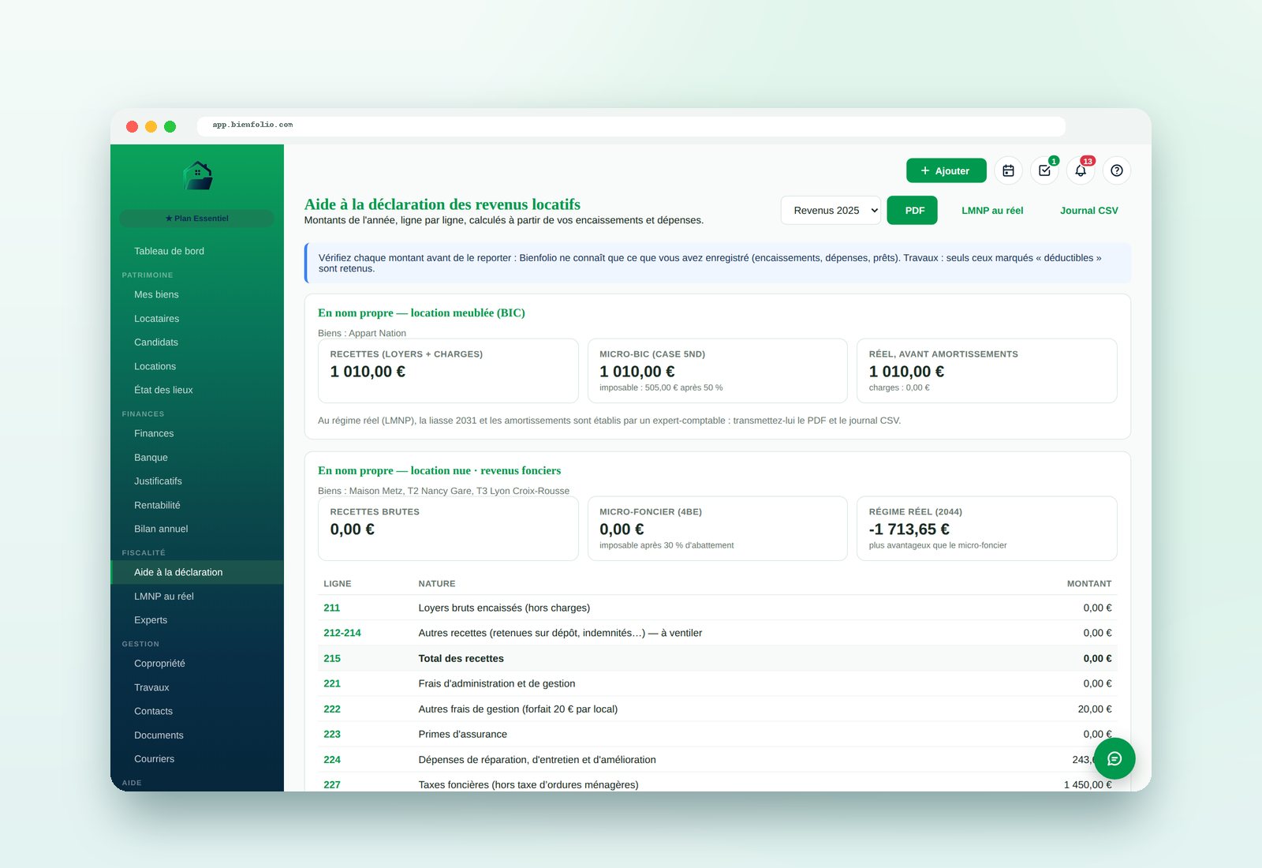Open État des lieux
Screen dimensions: 1262x868
coord(197,390)
